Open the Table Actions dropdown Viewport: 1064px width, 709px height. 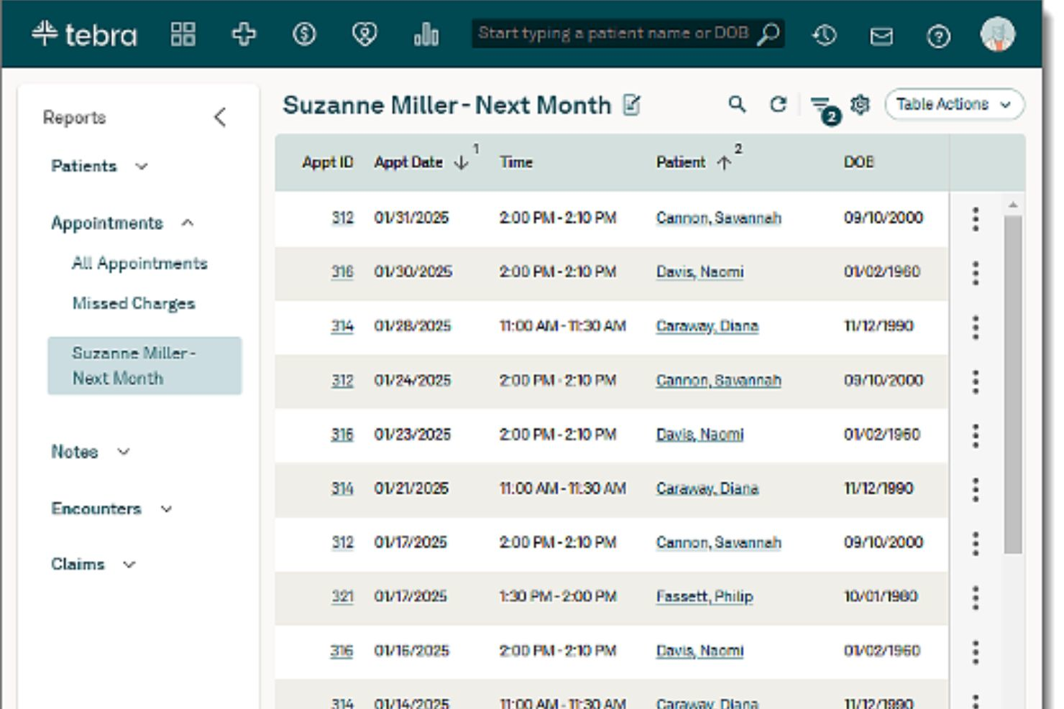pos(954,104)
